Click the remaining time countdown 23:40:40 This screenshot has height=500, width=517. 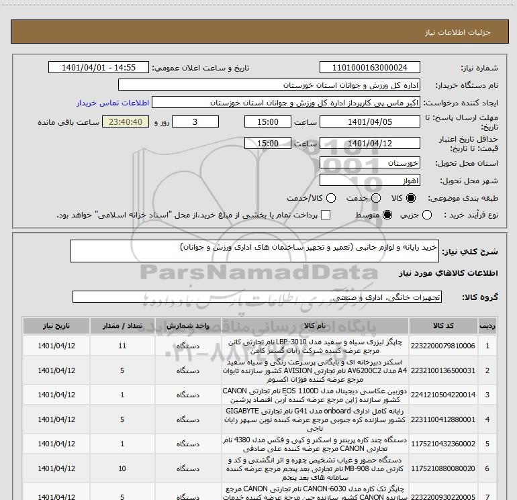tap(126, 121)
